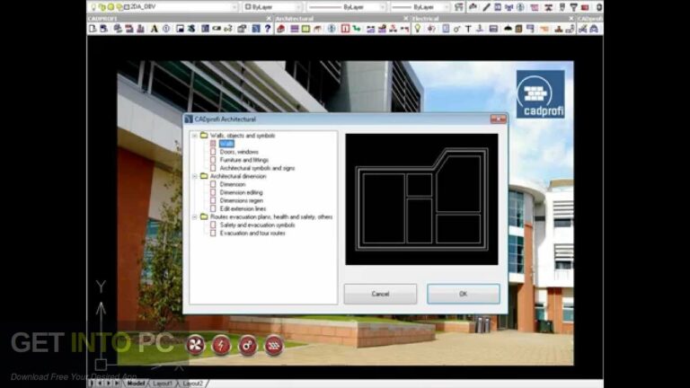The width and height of the screenshot is (690, 388).
Task: Select the highlighted Walls tree item
Action: [226, 144]
